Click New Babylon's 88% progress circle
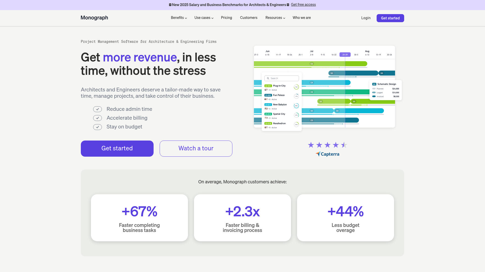Screen dimensions: 485x272 (296, 106)
